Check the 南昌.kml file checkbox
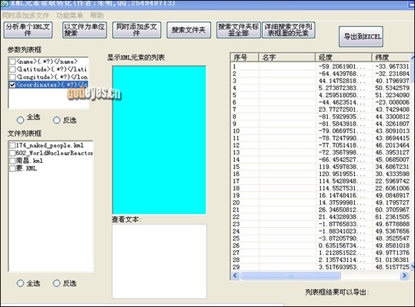415x307 pixels. pyautogui.click(x=12, y=161)
